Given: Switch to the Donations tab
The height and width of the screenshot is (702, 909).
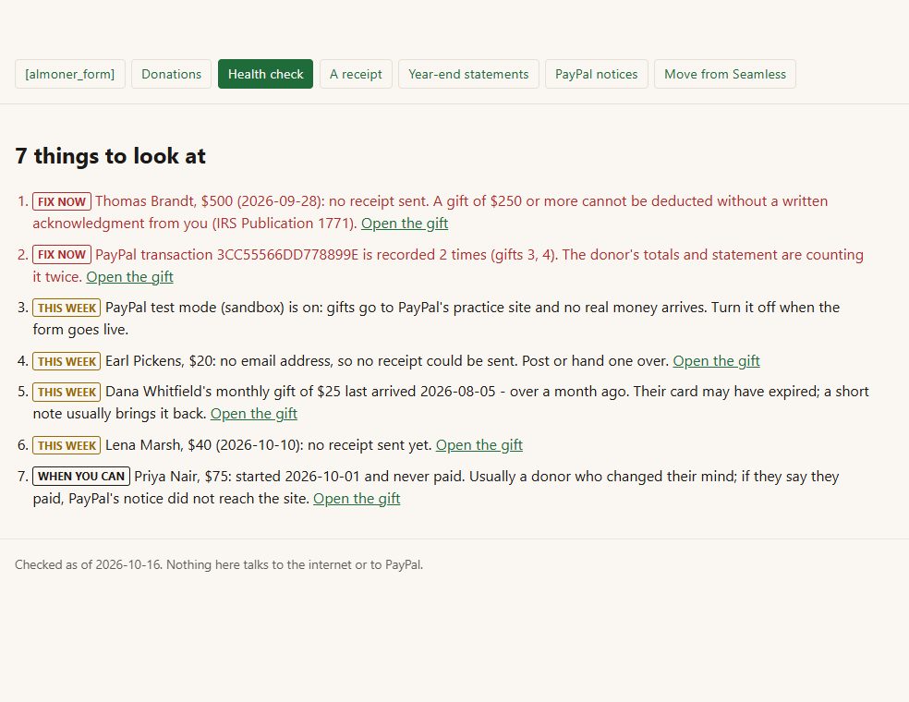Looking at the screenshot, I should pyautogui.click(x=171, y=74).
